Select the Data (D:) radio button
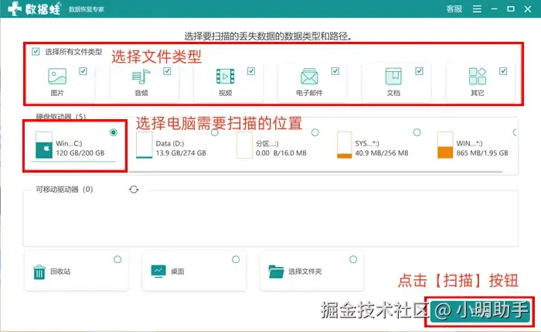The height and width of the screenshot is (332, 541). [x=215, y=132]
